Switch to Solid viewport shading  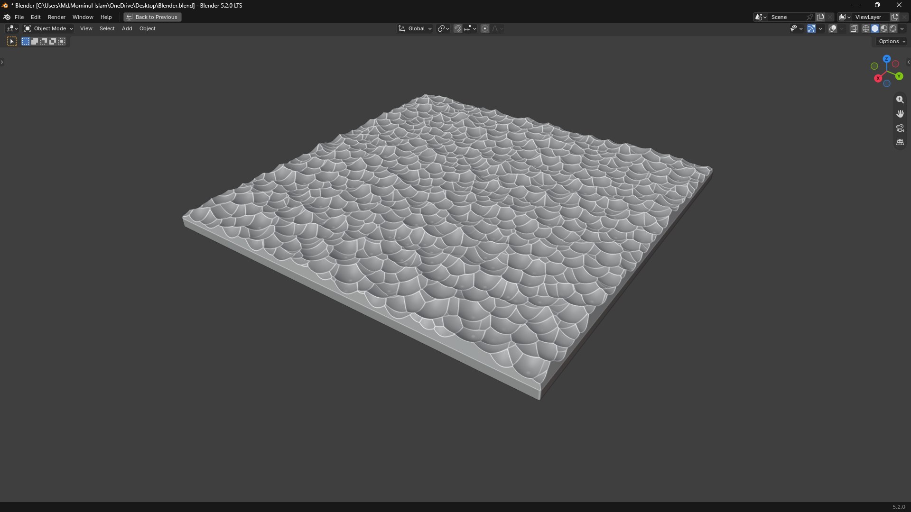(875, 29)
